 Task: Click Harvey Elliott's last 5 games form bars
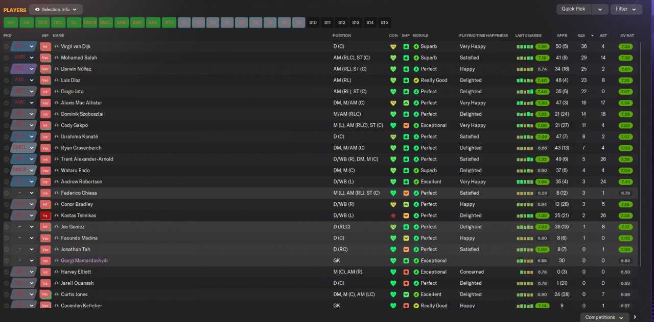527,272
